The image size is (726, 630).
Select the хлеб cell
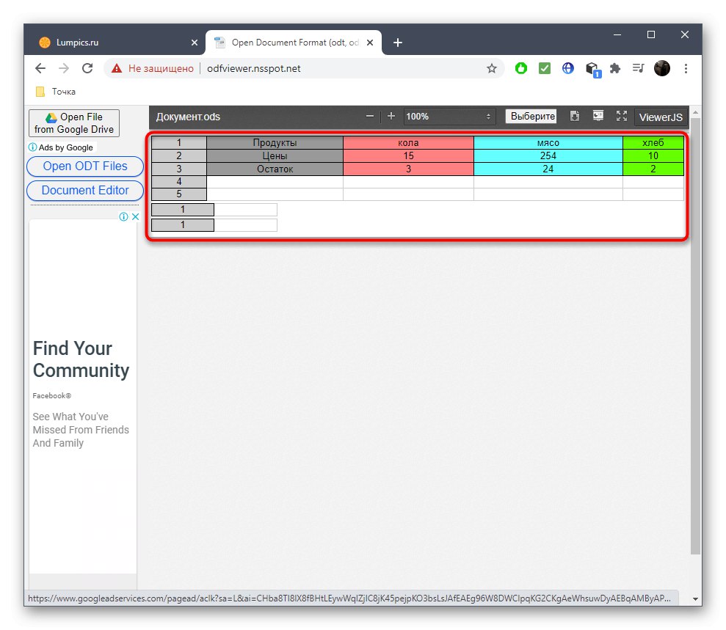(x=653, y=143)
